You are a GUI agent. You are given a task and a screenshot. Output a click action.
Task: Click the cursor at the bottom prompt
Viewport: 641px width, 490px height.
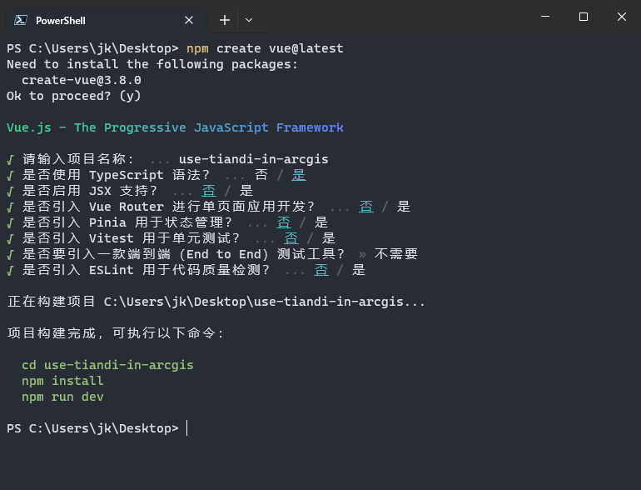[187, 428]
